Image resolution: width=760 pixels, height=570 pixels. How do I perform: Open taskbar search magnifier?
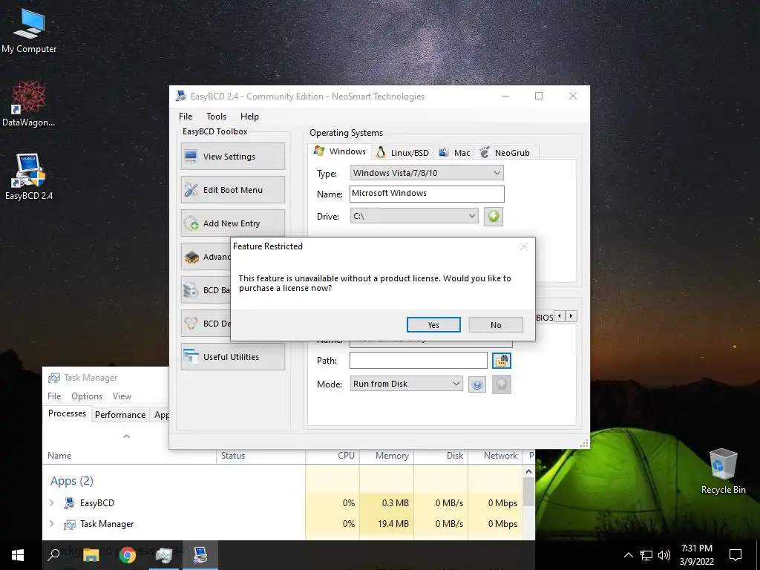coord(53,554)
